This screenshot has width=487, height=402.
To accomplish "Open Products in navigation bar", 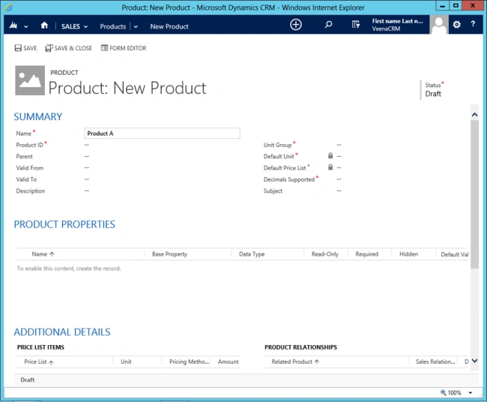I will point(112,26).
